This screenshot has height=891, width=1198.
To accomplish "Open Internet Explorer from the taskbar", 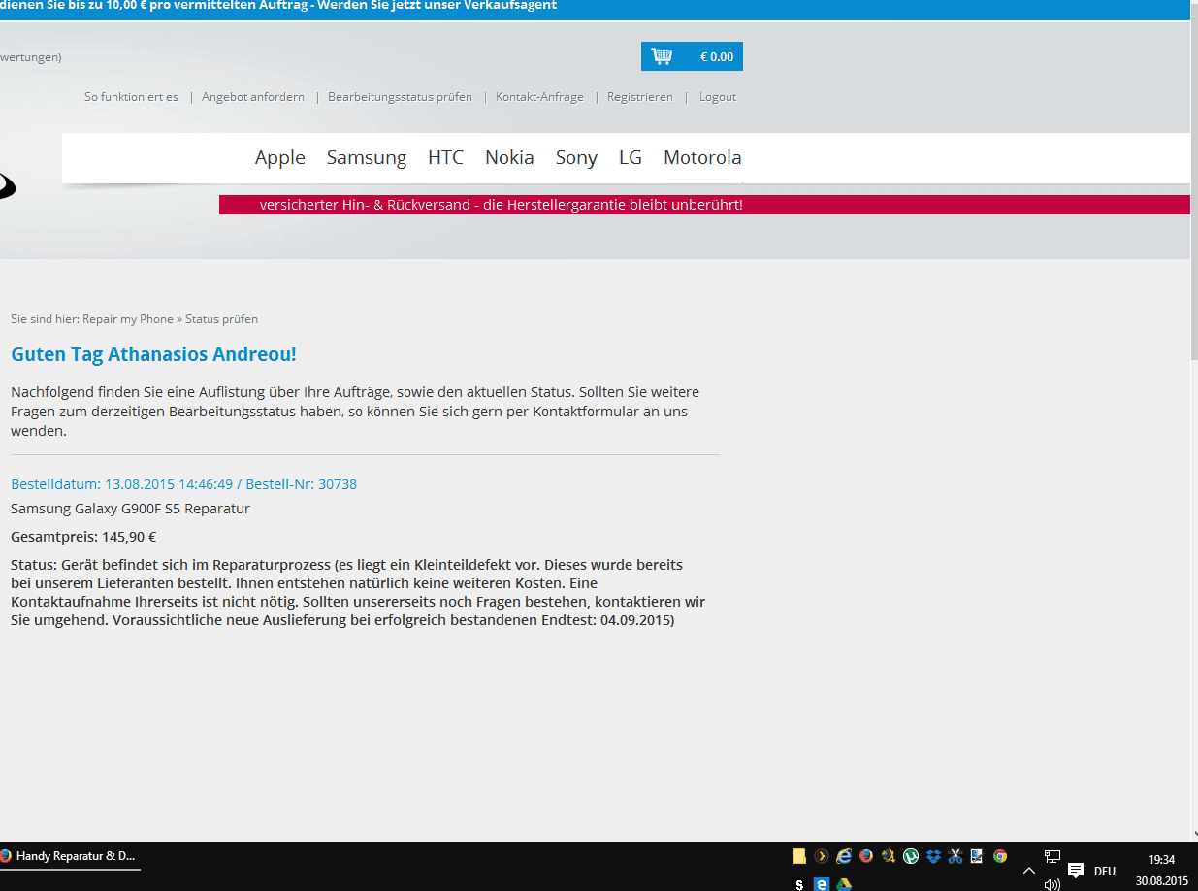I will pyautogui.click(x=844, y=856).
